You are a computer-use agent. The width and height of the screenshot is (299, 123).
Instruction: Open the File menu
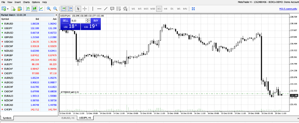[3, 2]
